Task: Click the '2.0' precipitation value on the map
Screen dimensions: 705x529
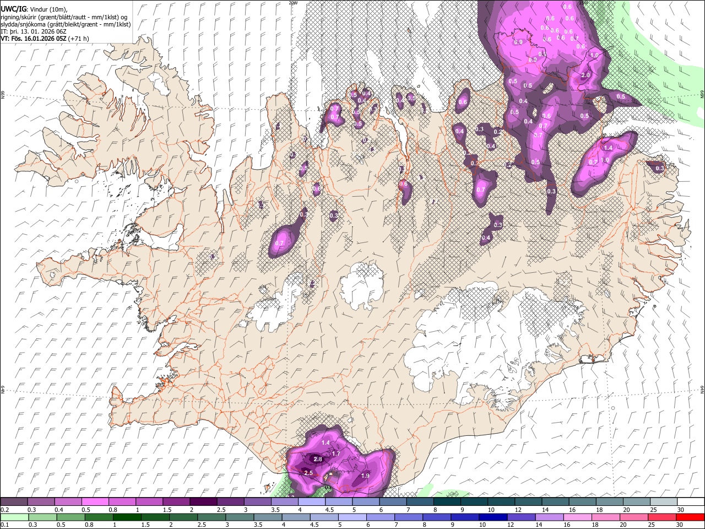Action: [585, 75]
